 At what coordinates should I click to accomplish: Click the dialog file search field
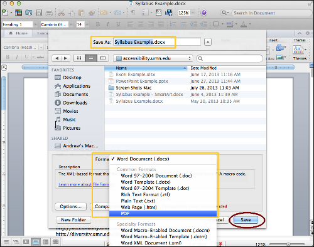(229, 58)
